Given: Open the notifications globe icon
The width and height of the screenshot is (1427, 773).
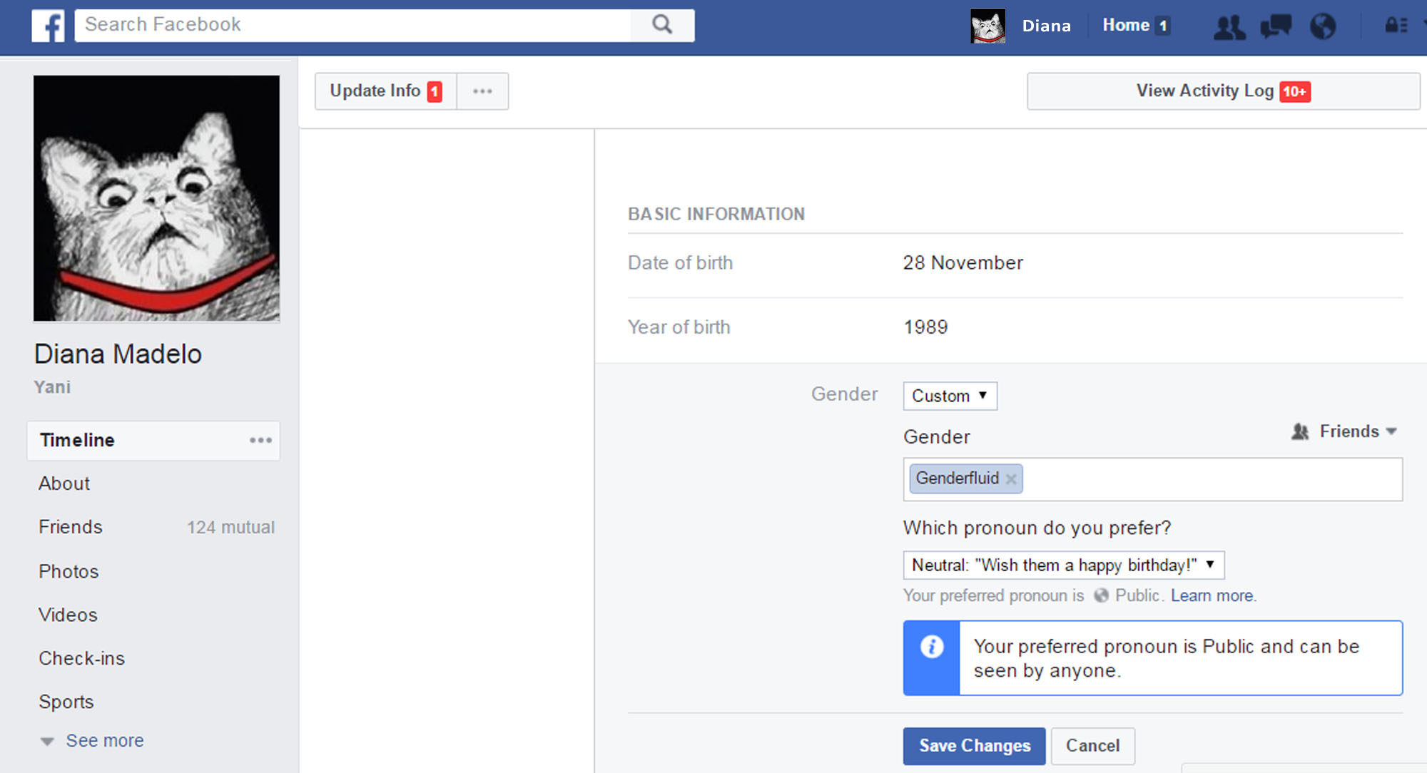Looking at the screenshot, I should click(x=1323, y=26).
